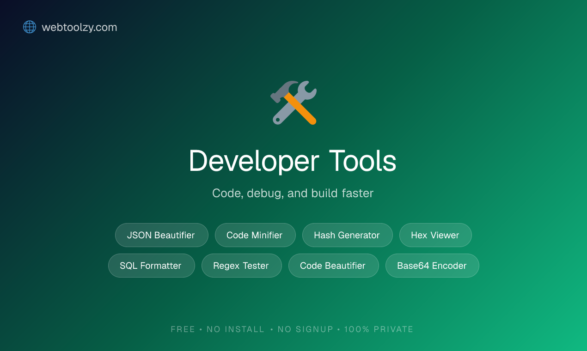Open the SQL Formatter
Screen dimensions: 587x351
tap(151, 266)
